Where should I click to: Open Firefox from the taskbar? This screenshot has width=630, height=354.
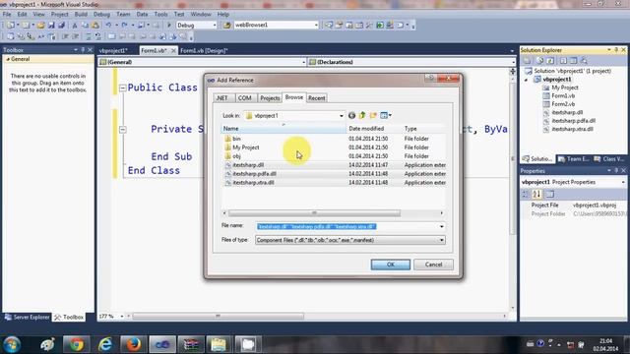pos(134,344)
